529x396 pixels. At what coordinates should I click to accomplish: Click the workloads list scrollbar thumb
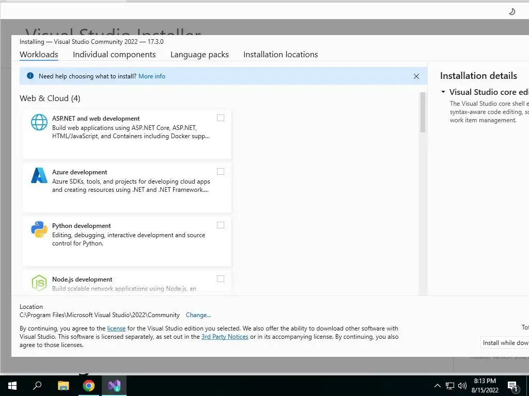[x=423, y=112]
